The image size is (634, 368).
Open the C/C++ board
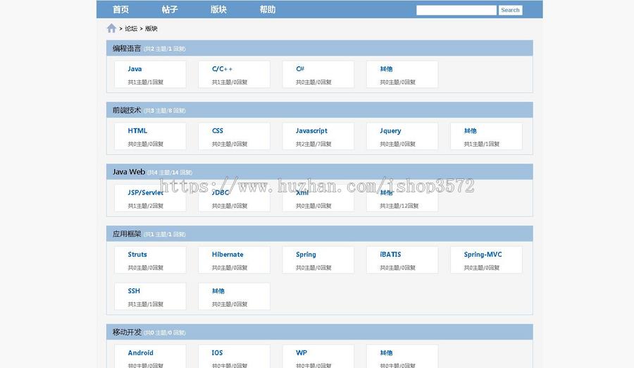point(222,69)
